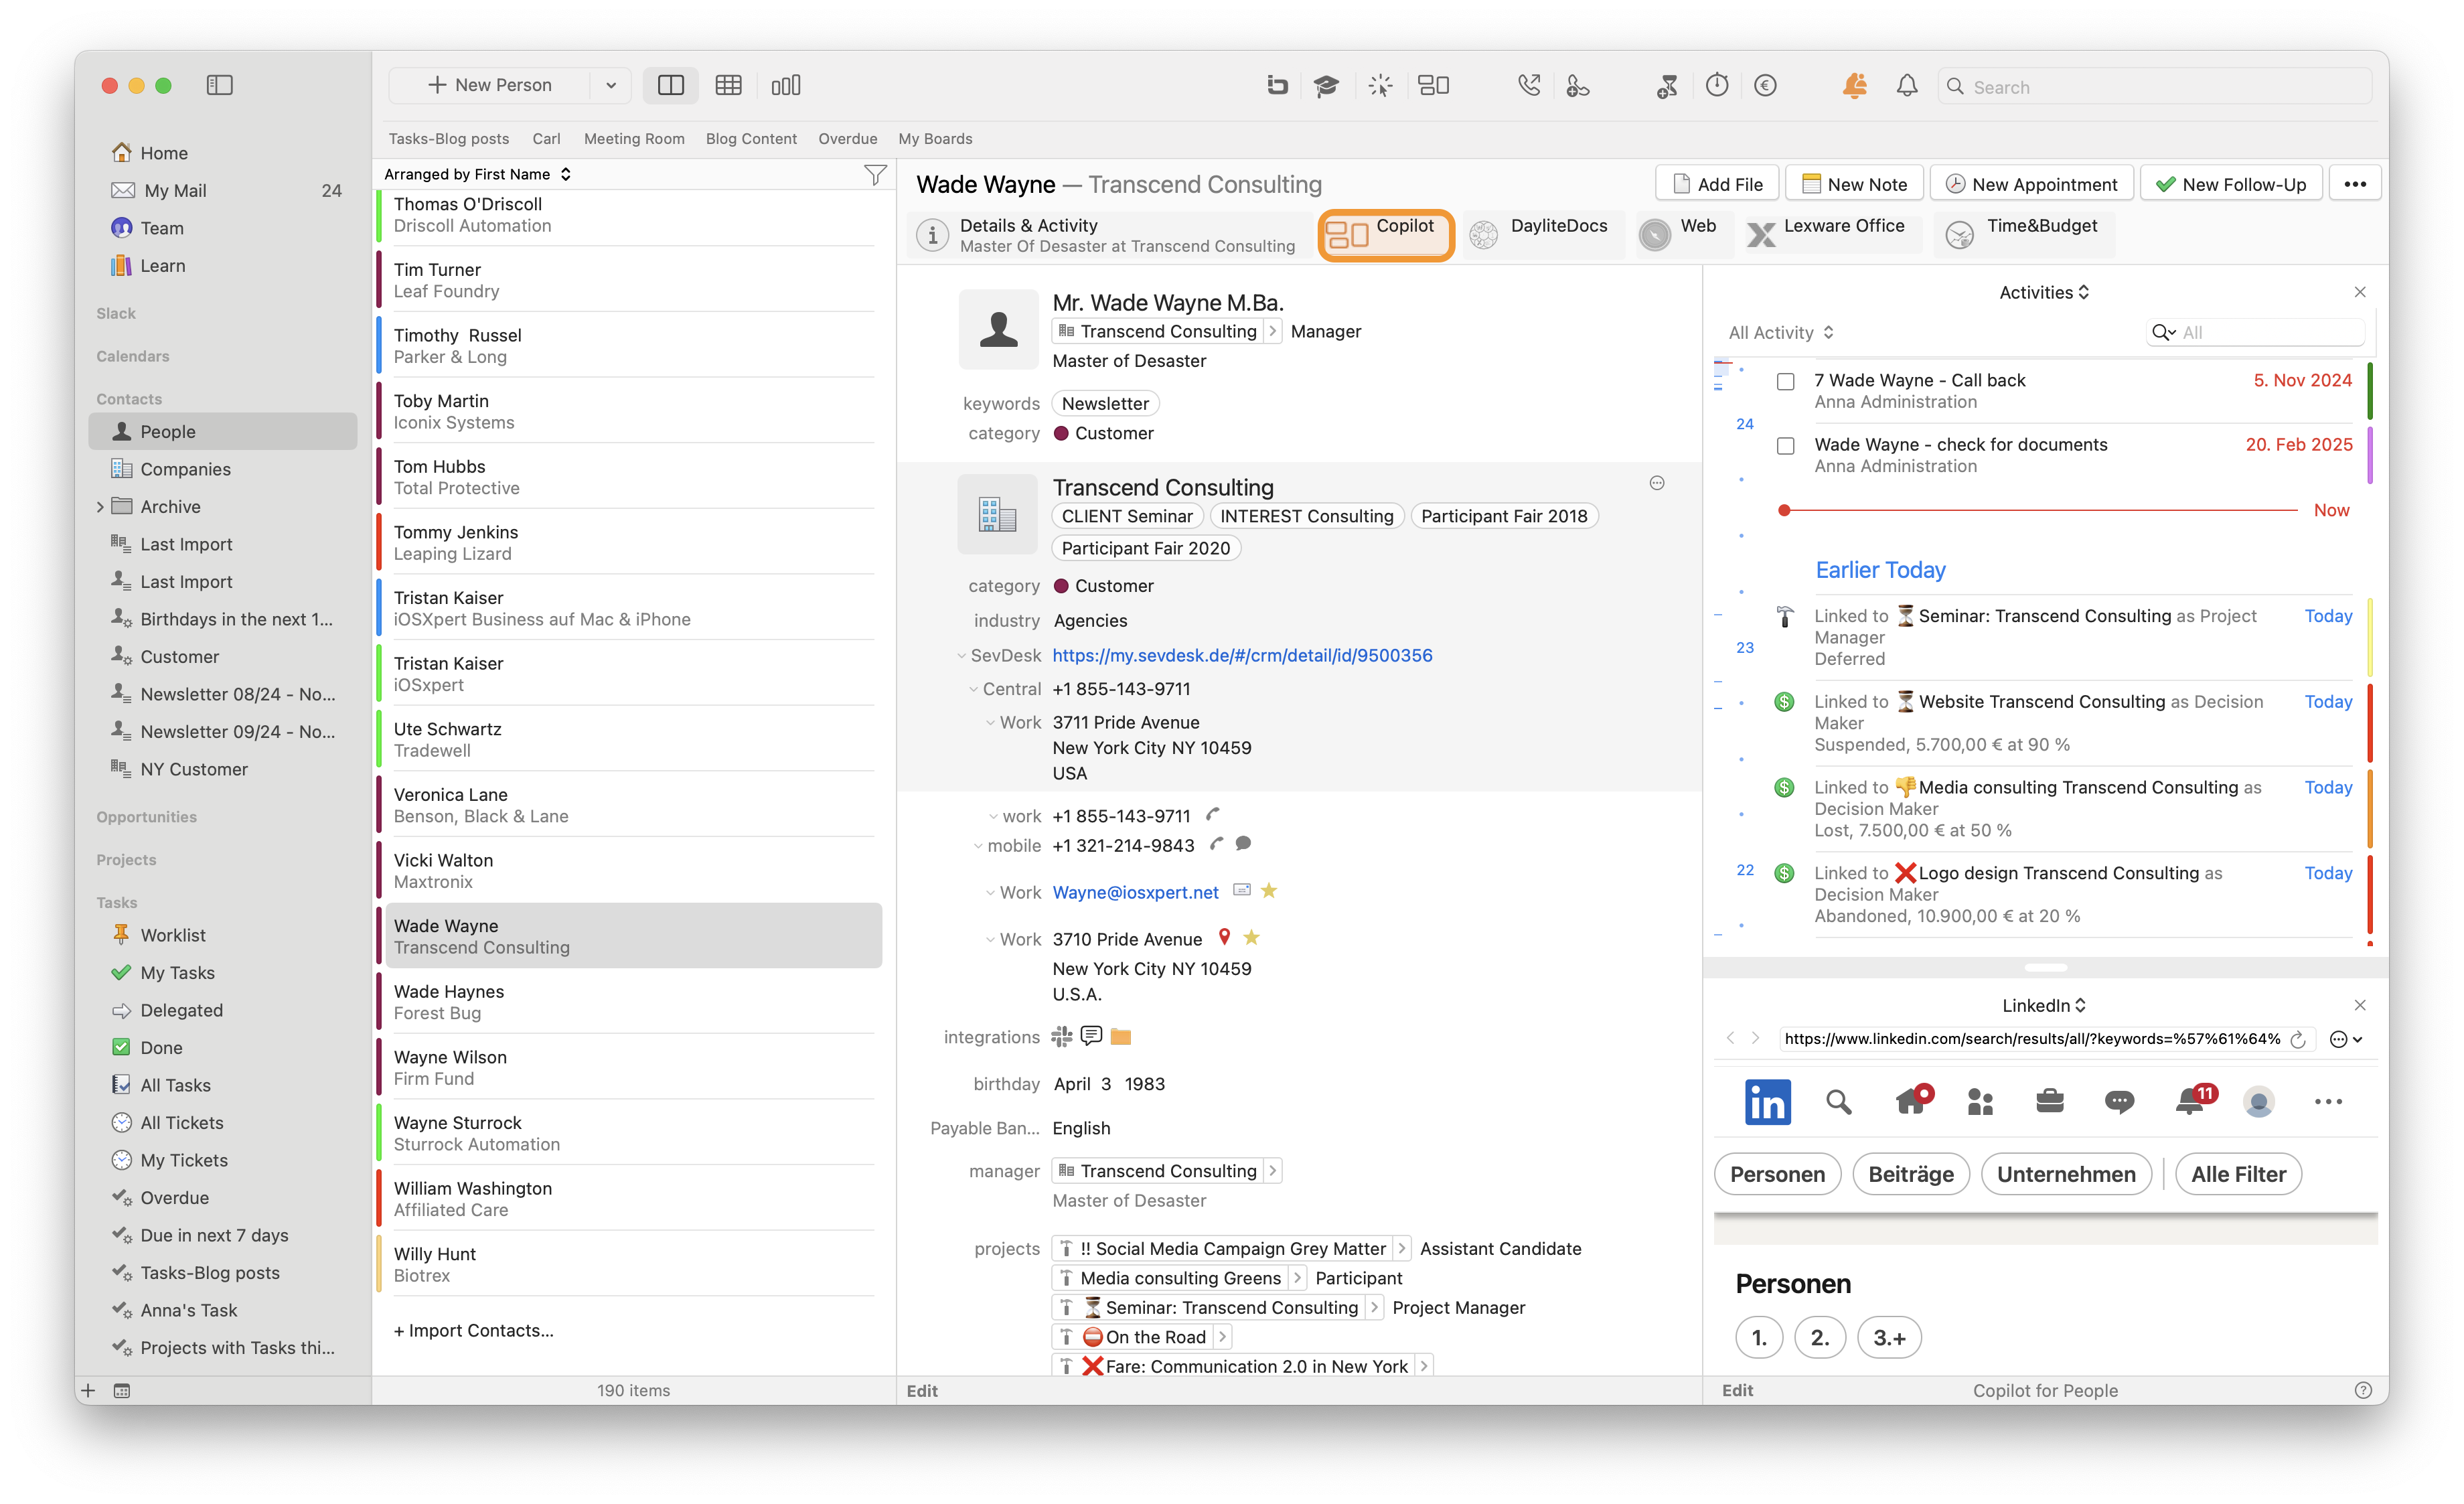Click the Euro currency toolbar icon
This screenshot has height=1504, width=2464.
point(1766,86)
